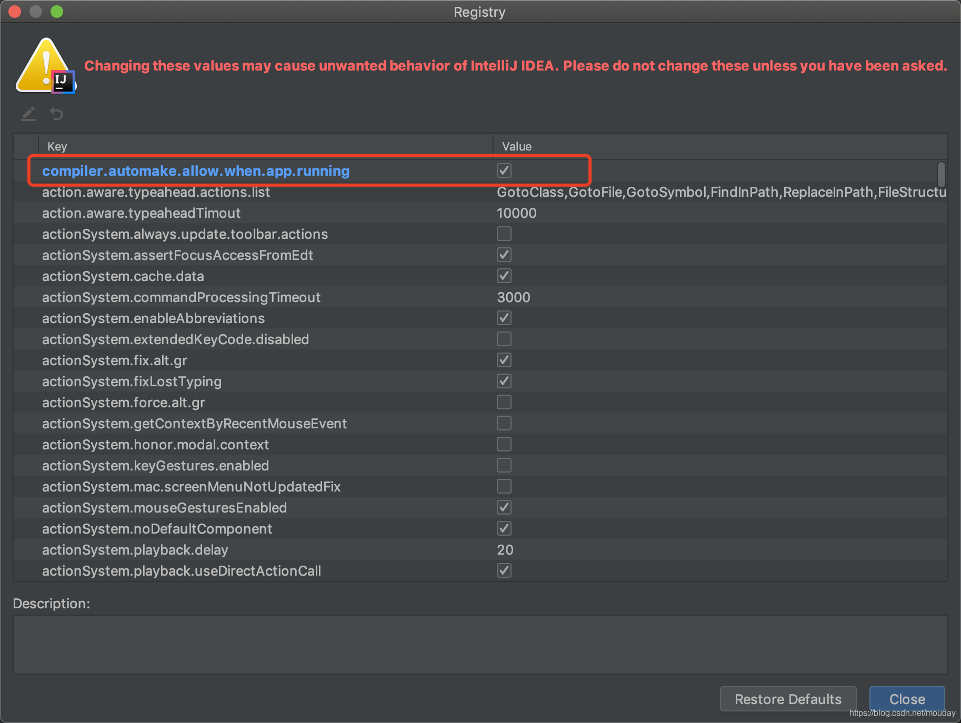Check actionSystem.extendedKeyCode.disabled checkbox
This screenshot has height=723, width=961.
(x=504, y=339)
